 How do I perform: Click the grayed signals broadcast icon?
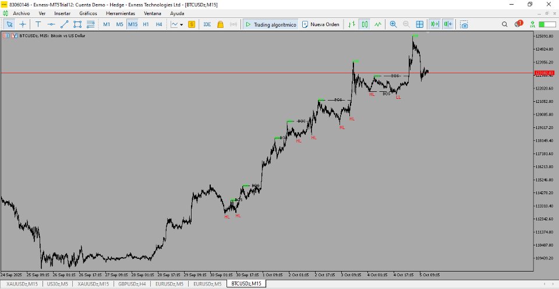click(233, 24)
